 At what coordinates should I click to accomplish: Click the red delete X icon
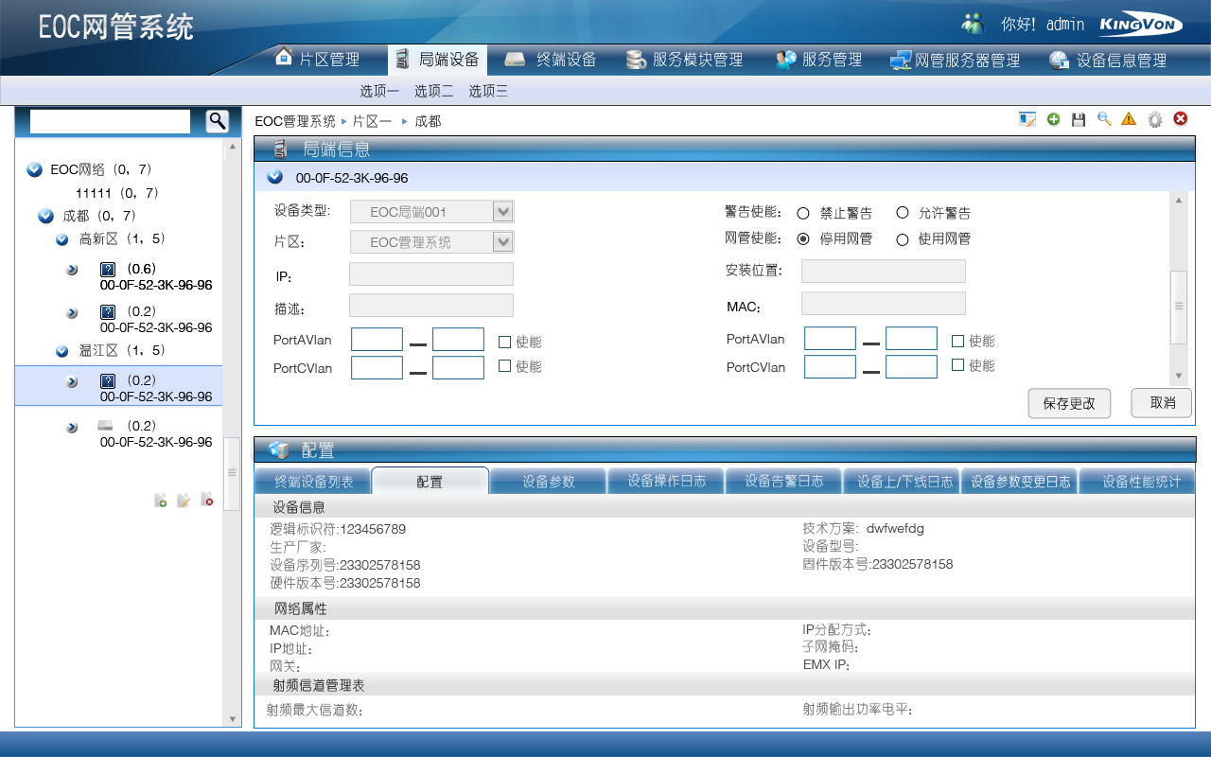(1181, 119)
